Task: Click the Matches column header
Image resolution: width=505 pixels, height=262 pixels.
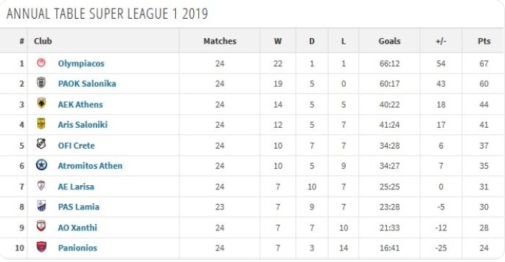Action: pyautogui.click(x=220, y=41)
